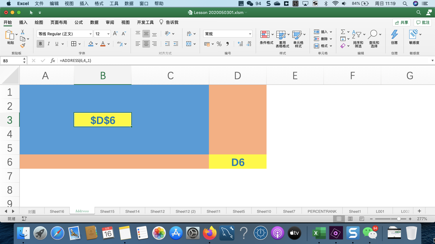Click 告诉我 tell me search

(x=169, y=22)
